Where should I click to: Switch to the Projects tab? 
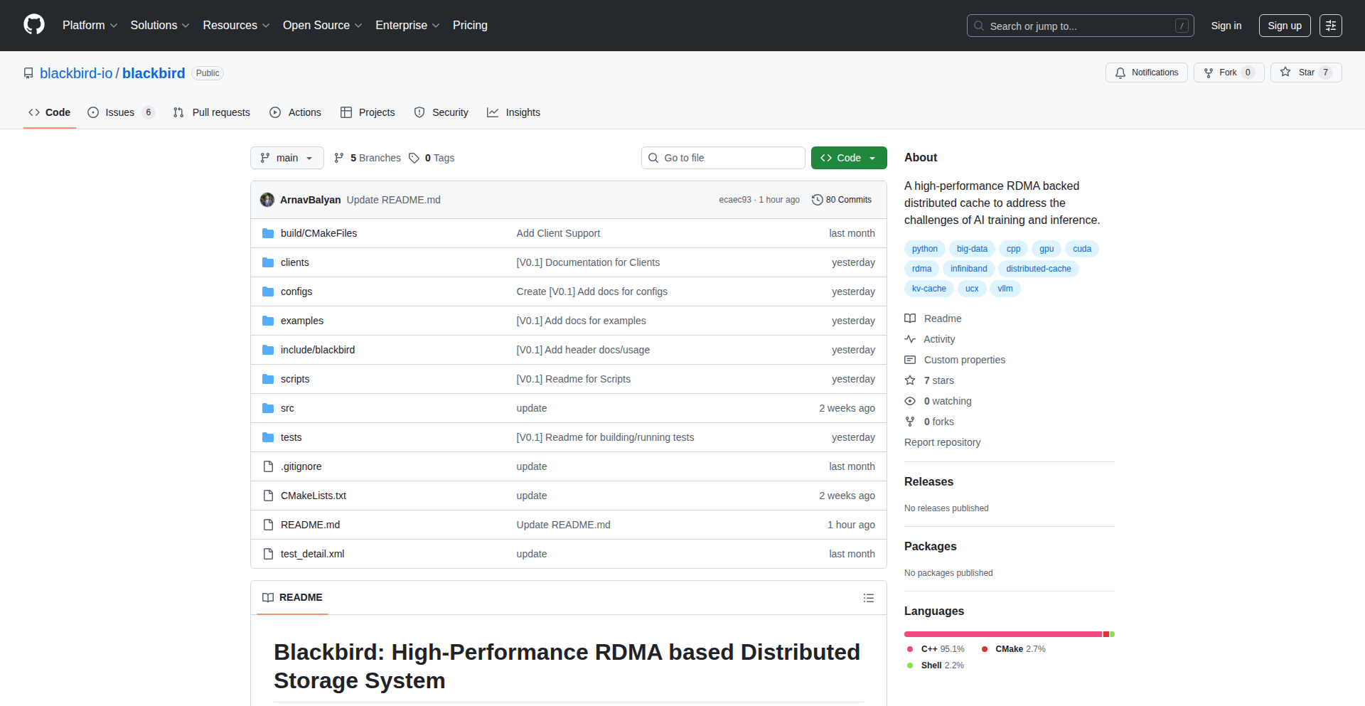(368, 112)
